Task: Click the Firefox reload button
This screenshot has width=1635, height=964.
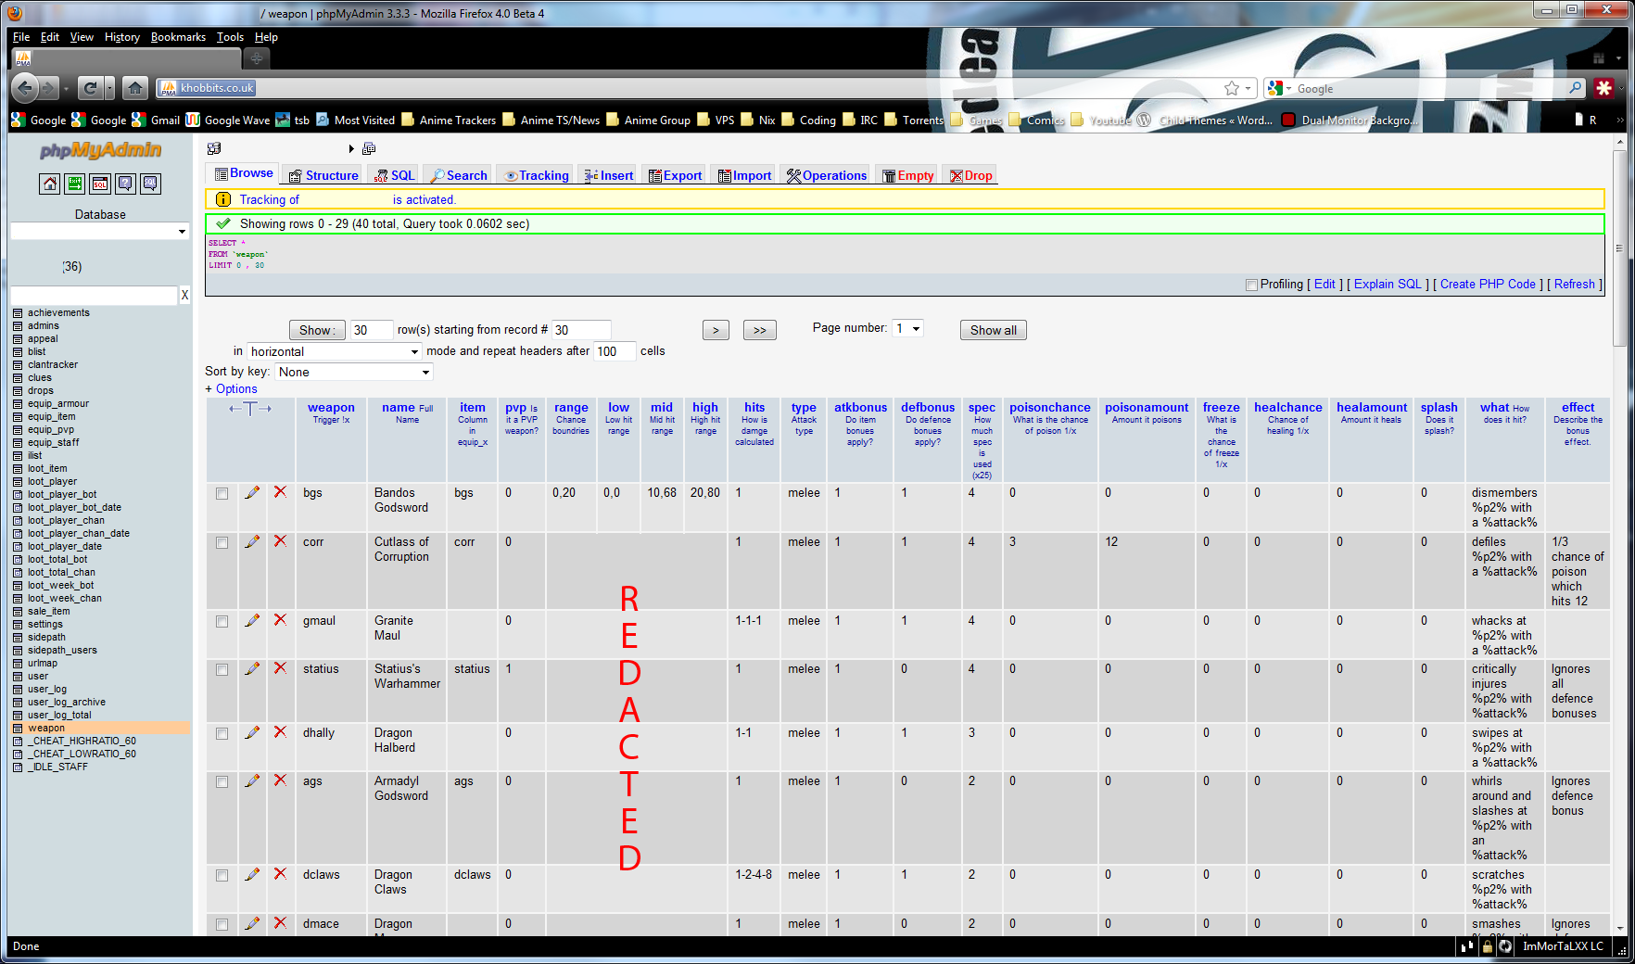Action: pyautogui.click(x=90, y=88)
